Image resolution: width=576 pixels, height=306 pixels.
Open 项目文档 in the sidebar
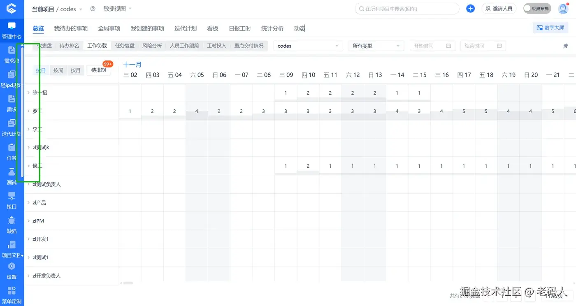(12, 249)
